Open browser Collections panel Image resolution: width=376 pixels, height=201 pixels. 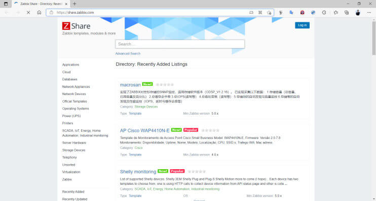pyautogui.click(x=347, y=13)
